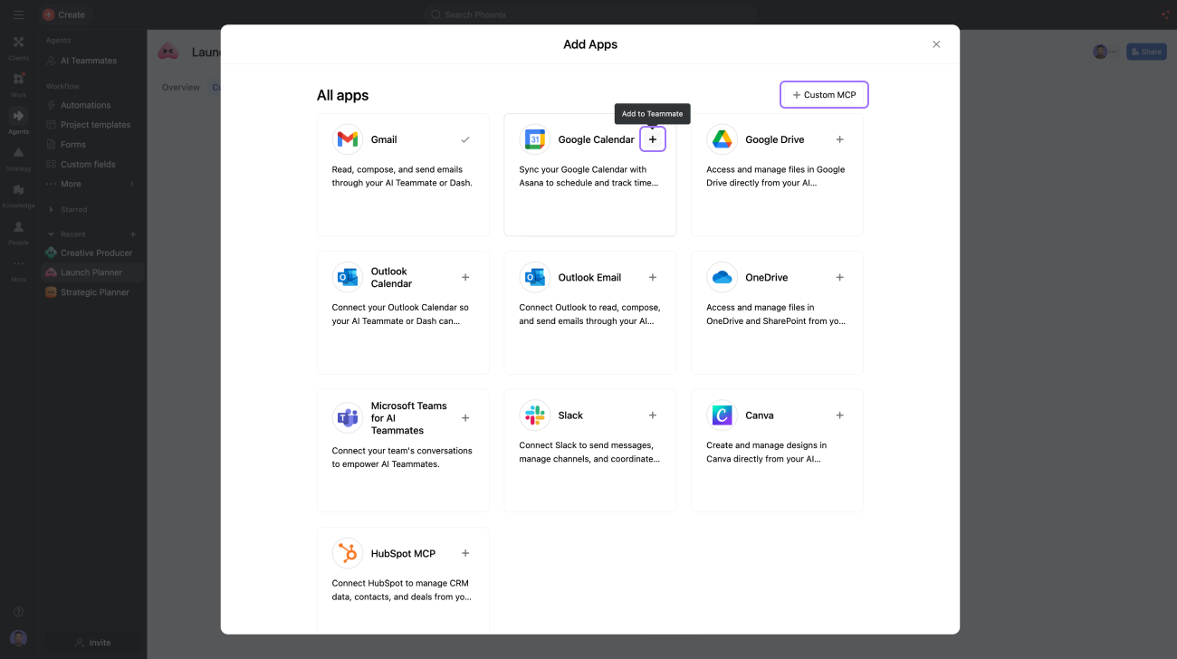Add Canva app using plus icon
This screenshot has height=659, width=1177.
(840, 415)
